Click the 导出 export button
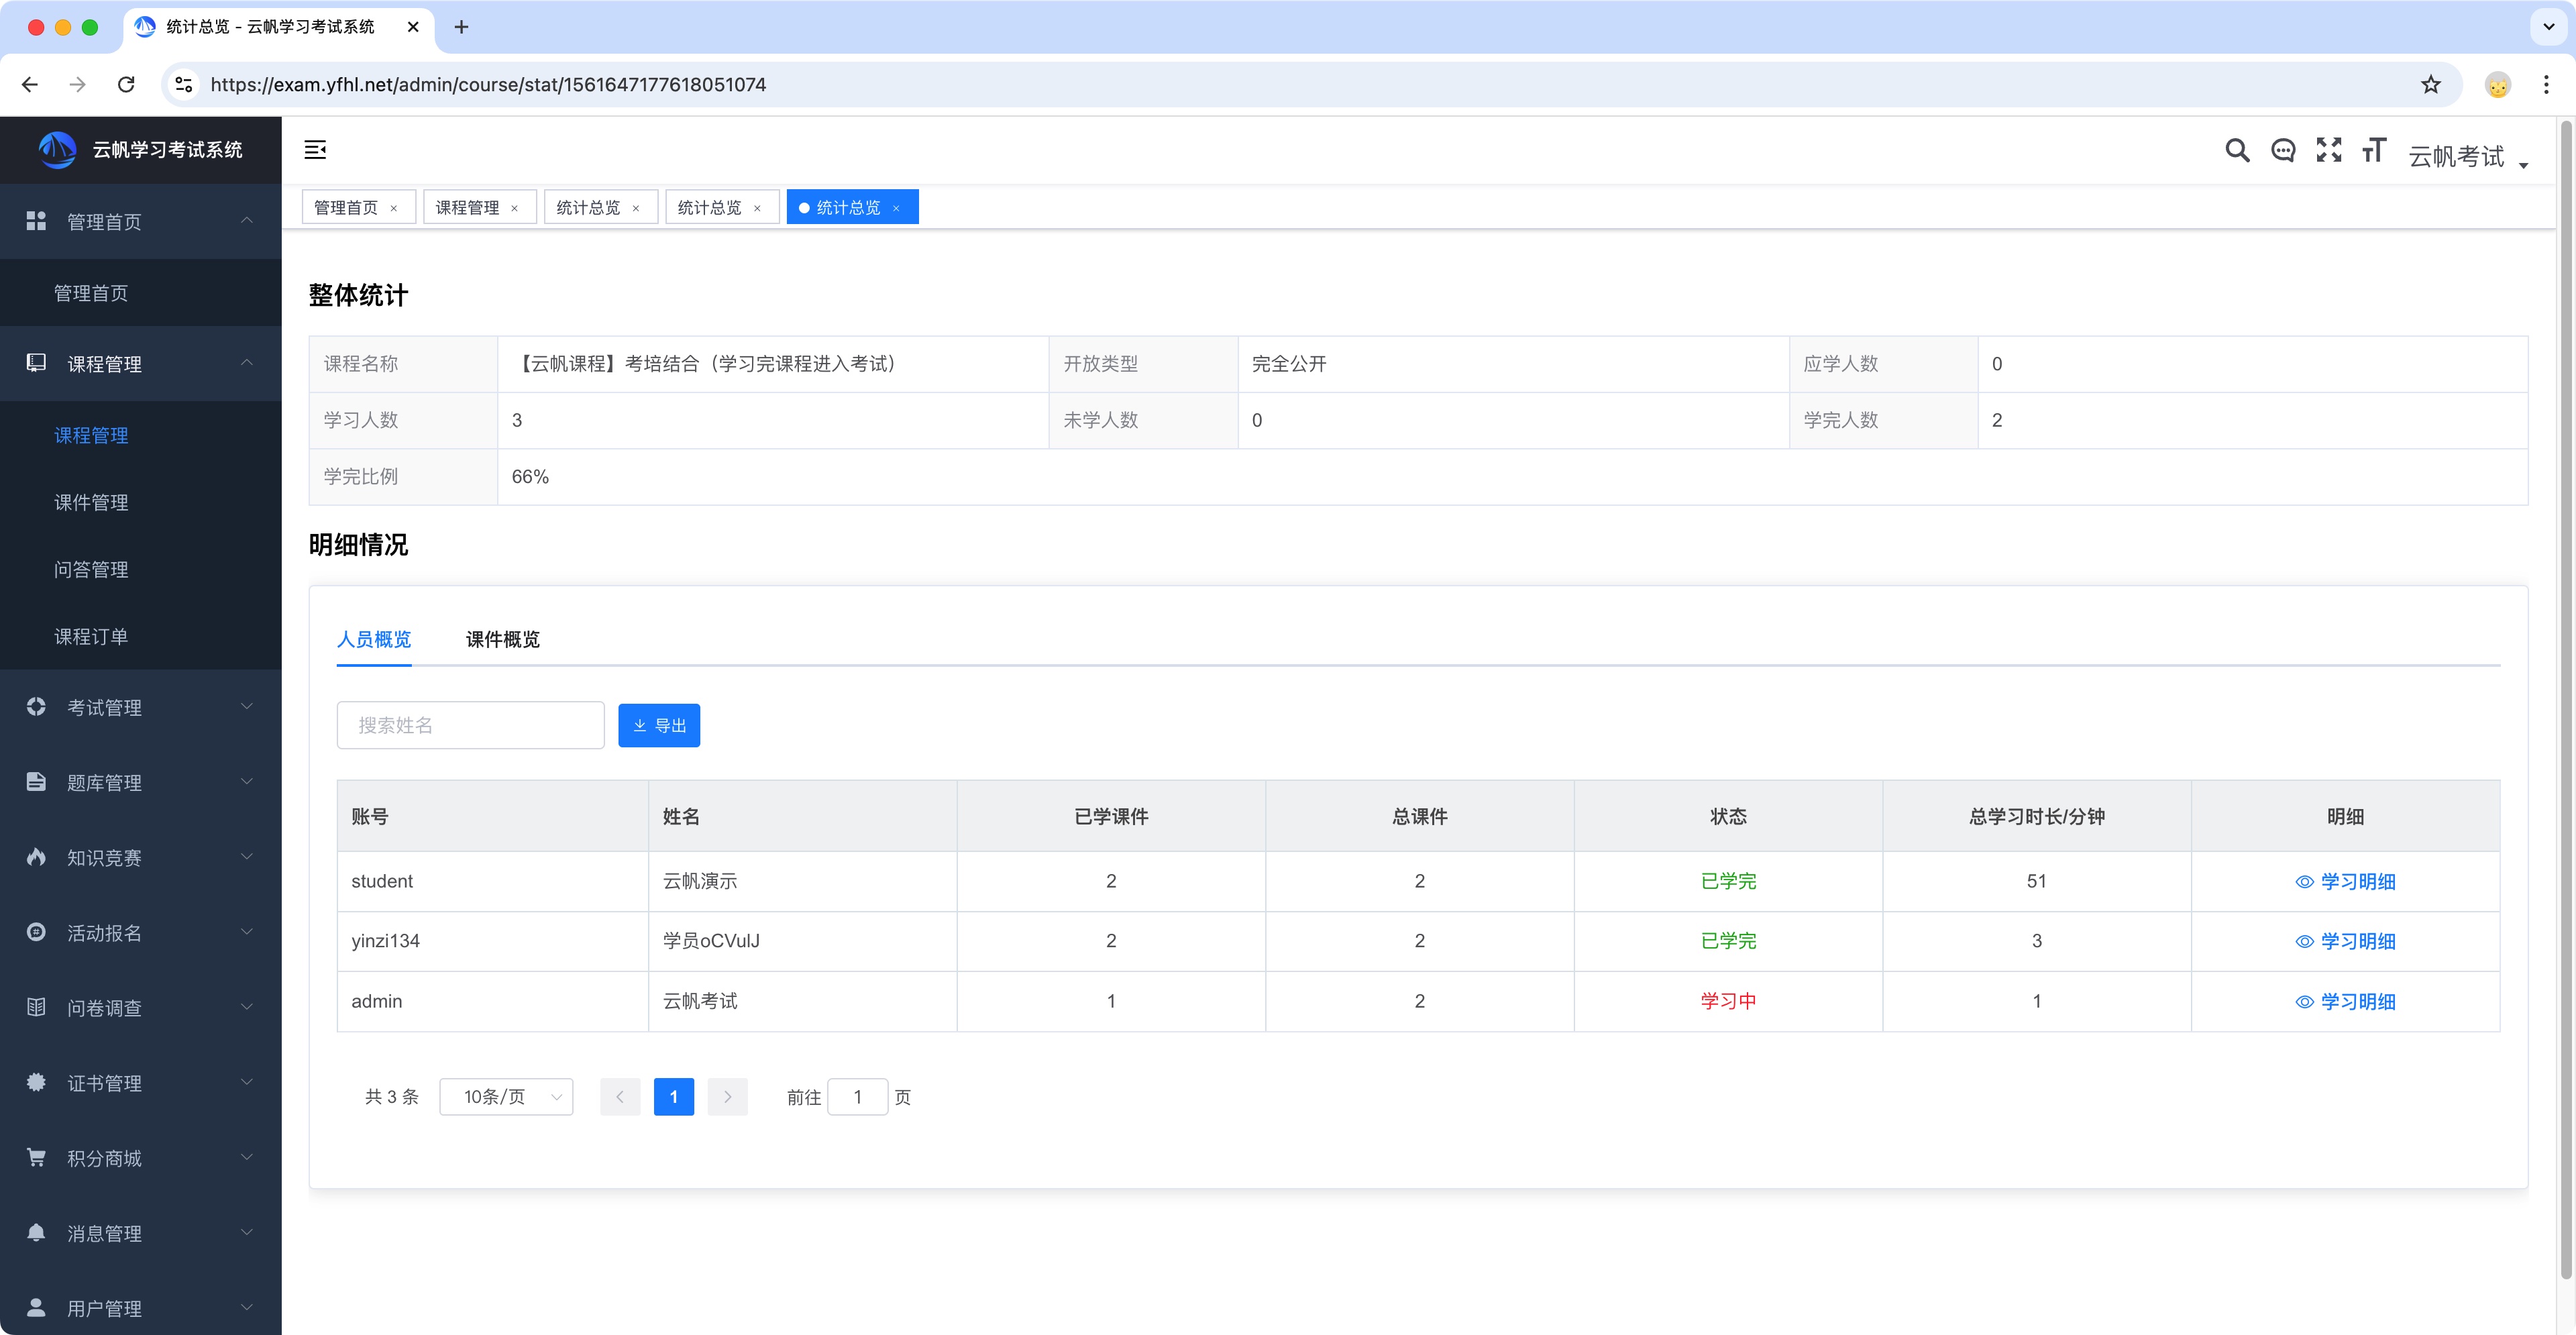The width and height of the screenshot is (2576, 1335). 659,725
